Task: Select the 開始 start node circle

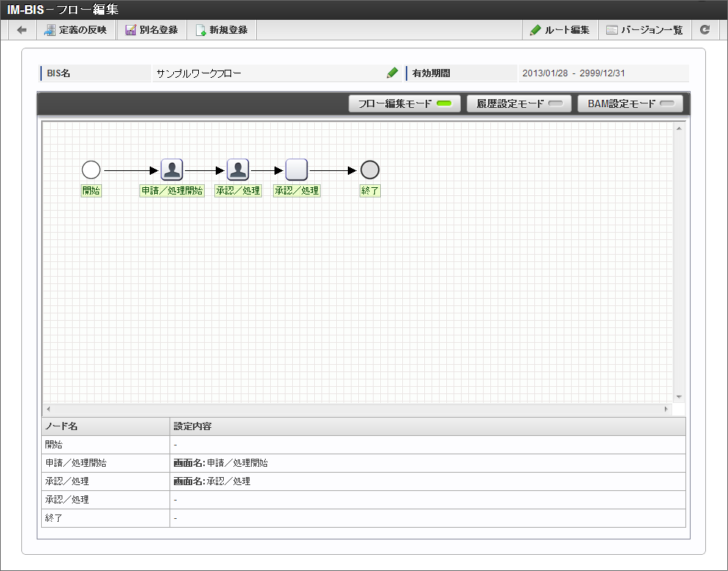Action: tap(91, 170)
